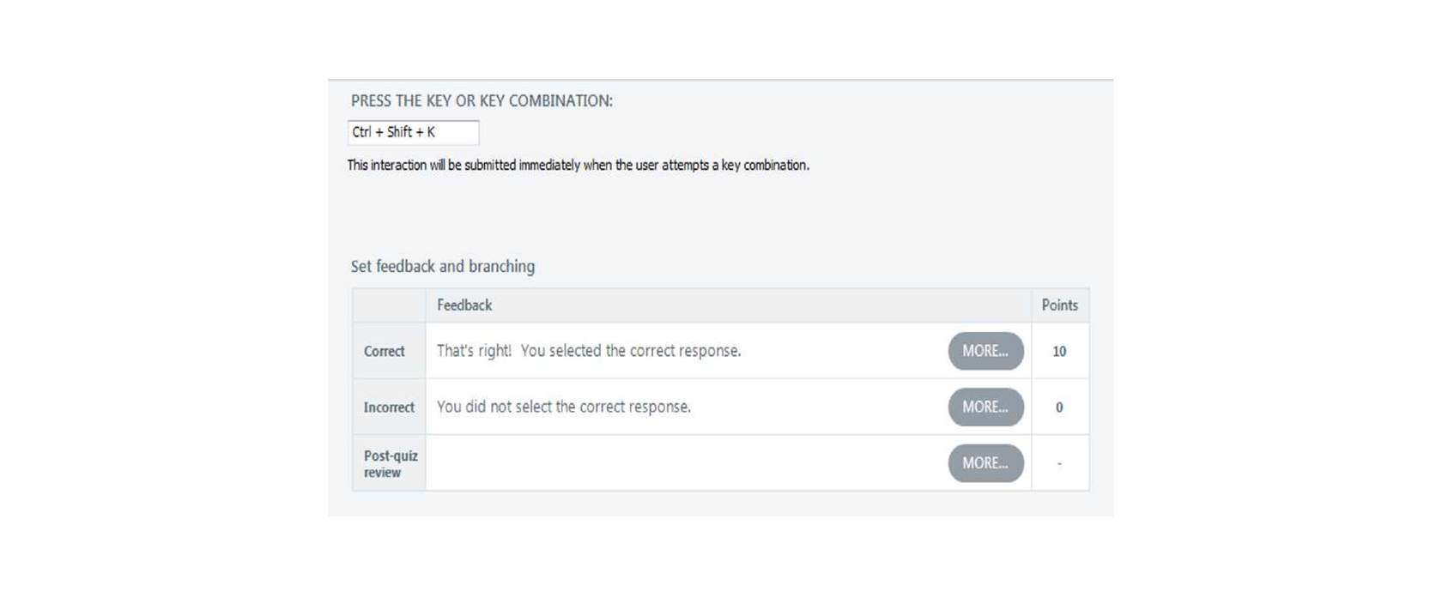Click the Points column header
1442x604 pixels.
1060,305
